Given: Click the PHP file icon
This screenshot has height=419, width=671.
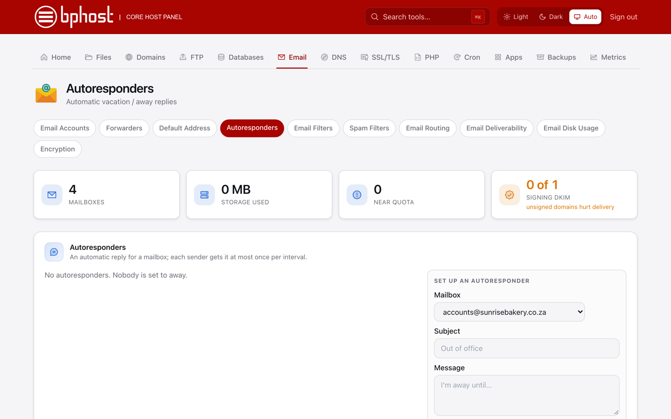Looking at the screenshot, I should coord(417,57).
